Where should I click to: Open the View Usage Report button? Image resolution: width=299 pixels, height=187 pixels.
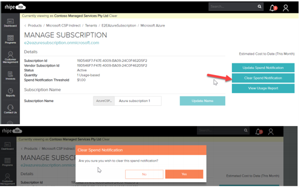(x=263, y=88)
